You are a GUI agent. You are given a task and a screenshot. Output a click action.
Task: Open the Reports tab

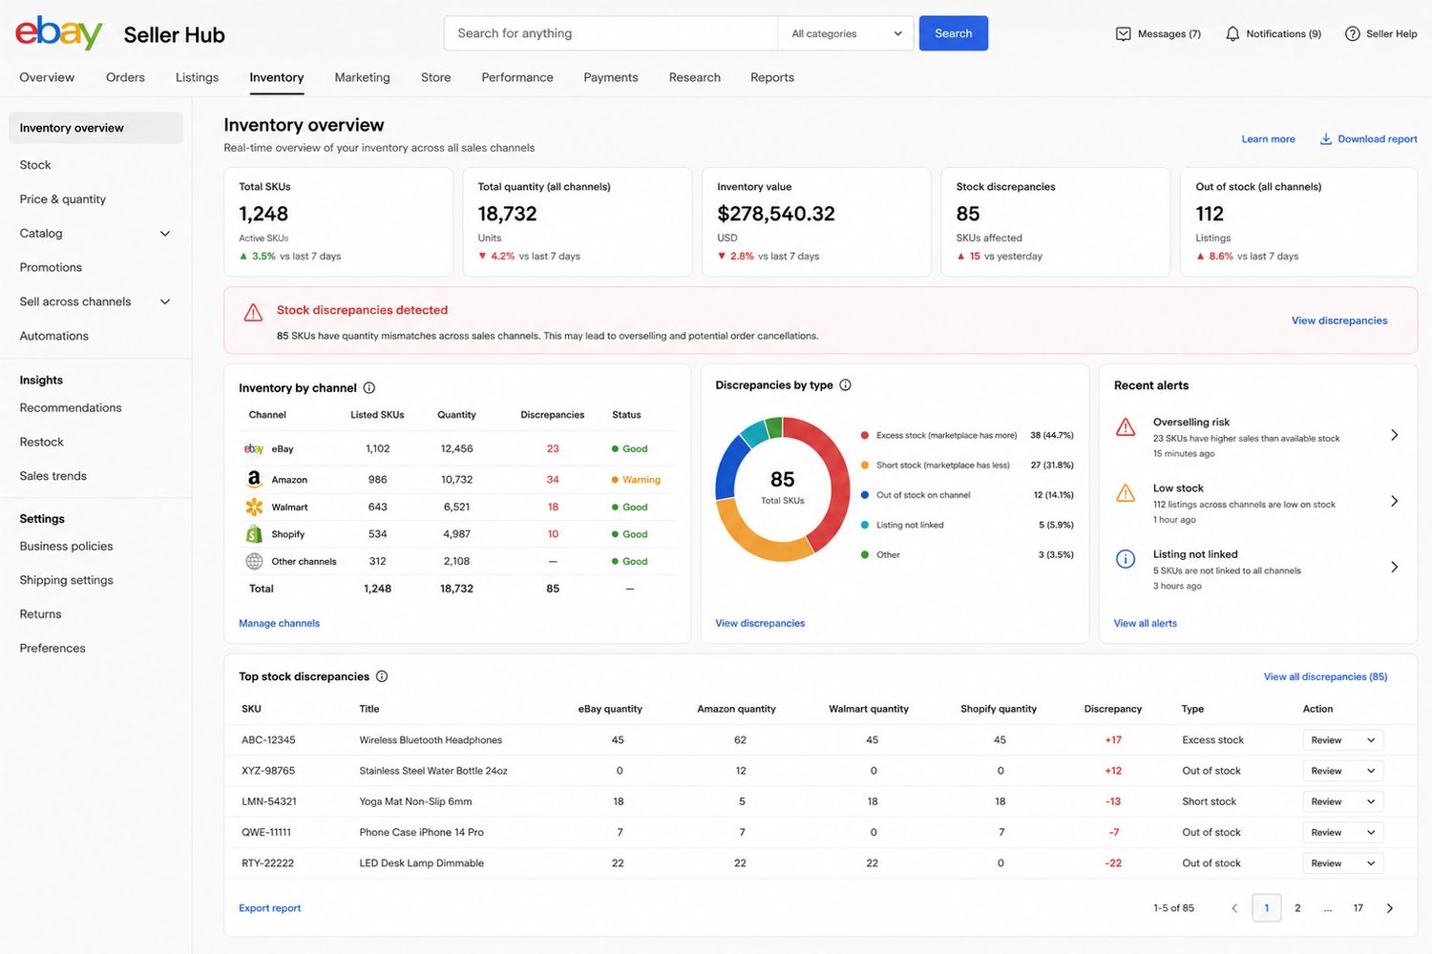[x=772, y=77]
